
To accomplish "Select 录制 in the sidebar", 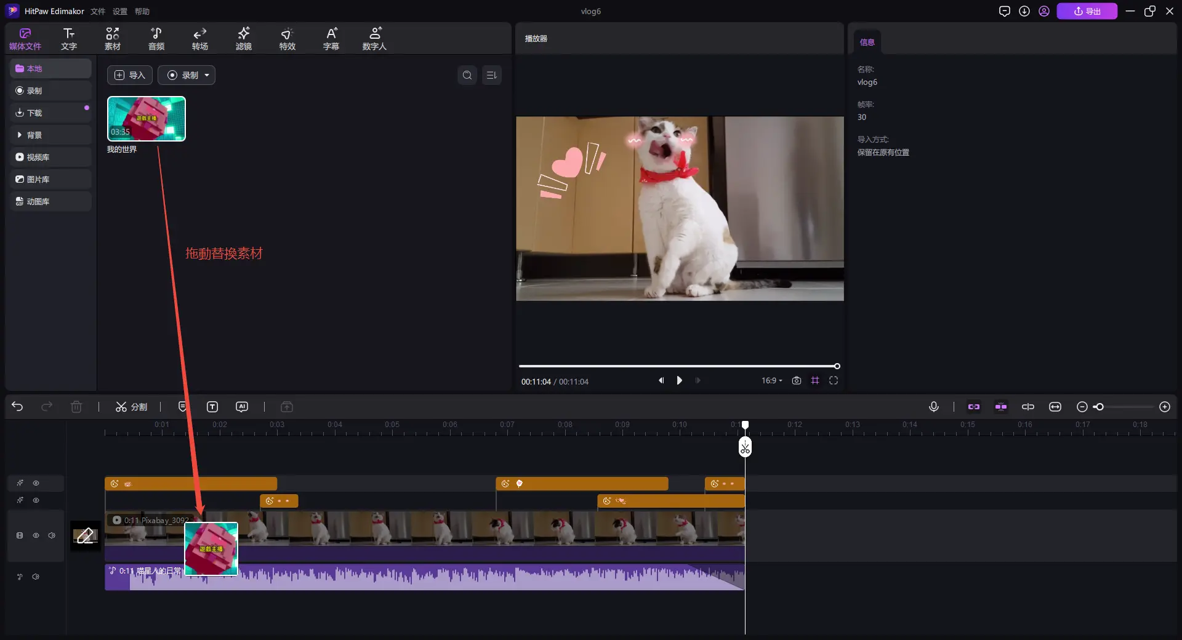I will (50, 90).
